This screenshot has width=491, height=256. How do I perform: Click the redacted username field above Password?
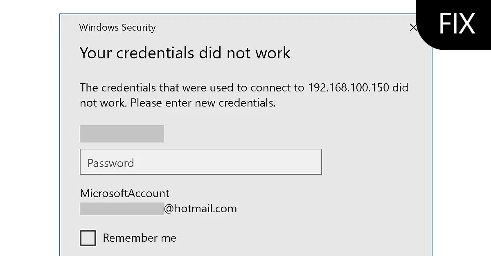pyautogui.click(x=122, y=134)
